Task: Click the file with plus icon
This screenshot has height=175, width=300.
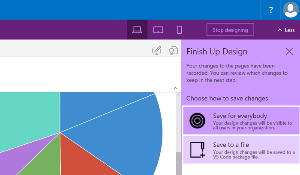Action: tap(198, 150)
